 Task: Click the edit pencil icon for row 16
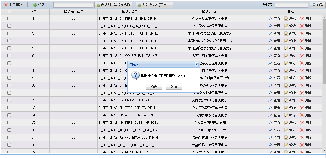point(287,130)
